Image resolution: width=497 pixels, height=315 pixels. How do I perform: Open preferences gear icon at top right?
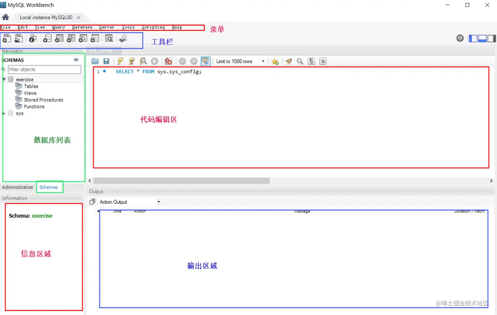[x=460, y=38]
